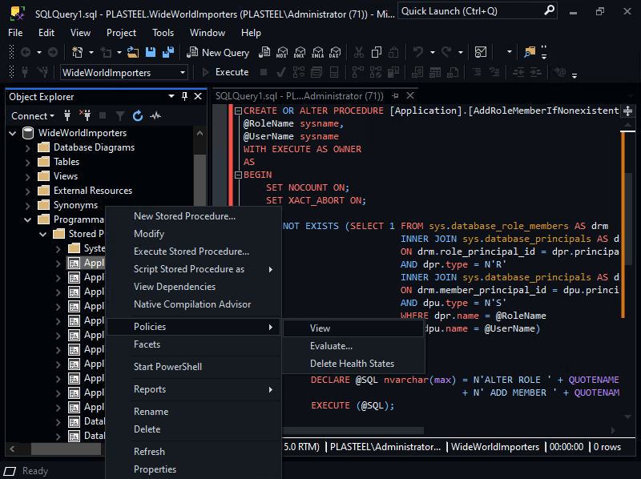Open the File menu

[x=15, y=33]
